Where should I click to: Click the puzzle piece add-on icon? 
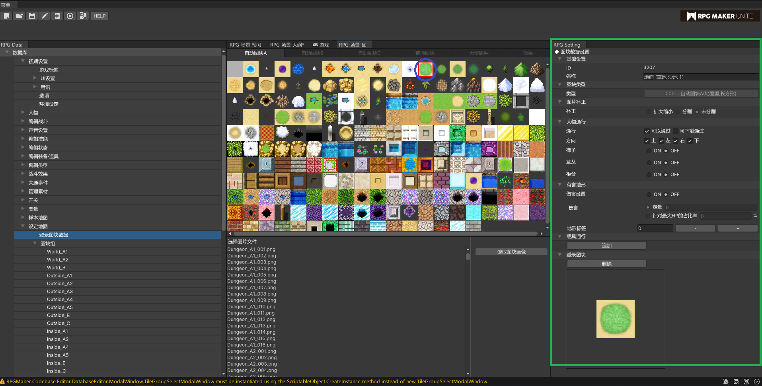pyautogui.click(x=83, y=16)
